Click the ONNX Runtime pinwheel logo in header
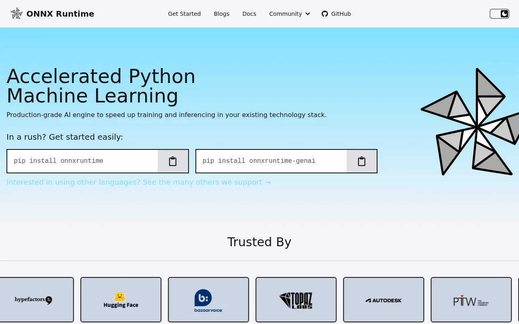This screenshot has width=519, height=324. point(17,13)
